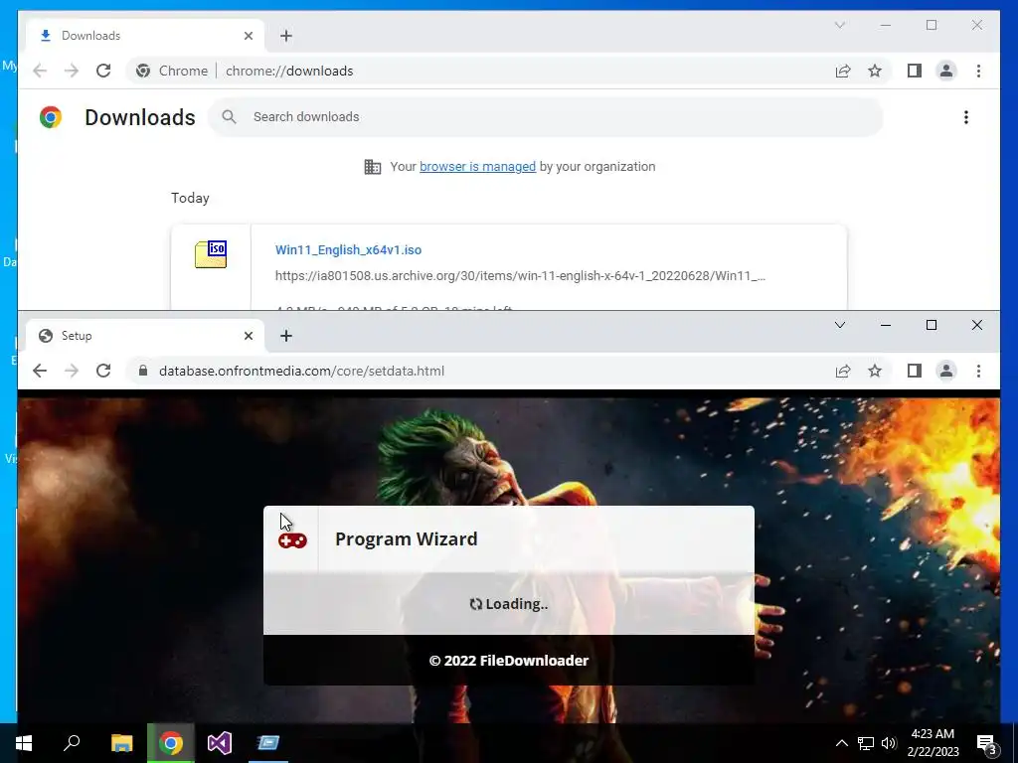Show hidden system tray icons

click(841, 743)
